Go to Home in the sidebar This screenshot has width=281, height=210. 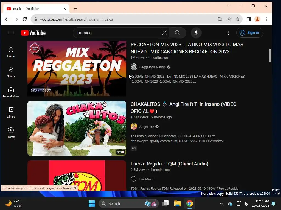[11, 52]
